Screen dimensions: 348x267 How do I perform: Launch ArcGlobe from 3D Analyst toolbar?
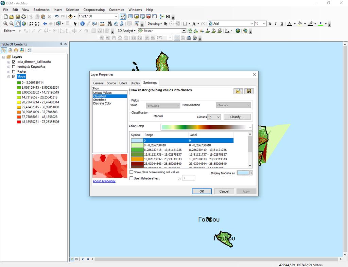pos(245,31)
